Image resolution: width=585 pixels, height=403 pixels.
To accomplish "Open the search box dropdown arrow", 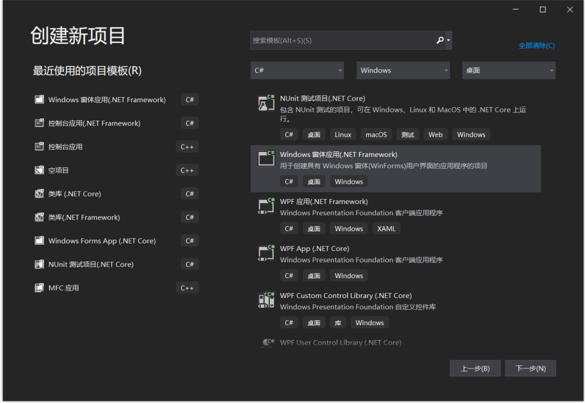I will pos(448,40).
